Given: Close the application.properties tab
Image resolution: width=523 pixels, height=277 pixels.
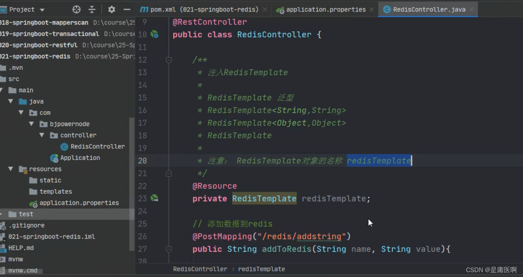Looking at the screenshot, I should tap(371, 10).
